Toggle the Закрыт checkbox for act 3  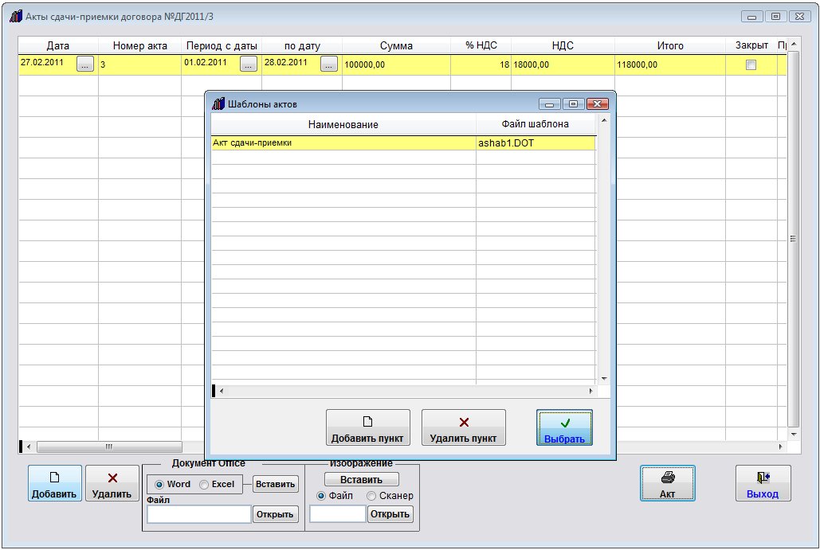[x=751, y=64]
